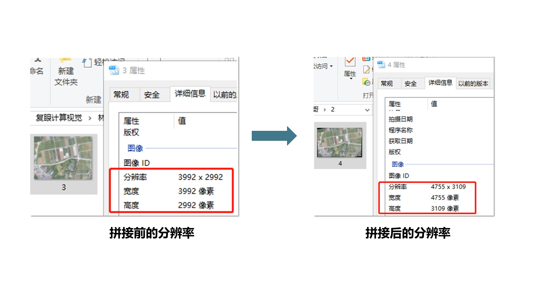542x304 pixels.
Task: Click the 属性 checkmark icon in ribbon
Action: (350, 61)
